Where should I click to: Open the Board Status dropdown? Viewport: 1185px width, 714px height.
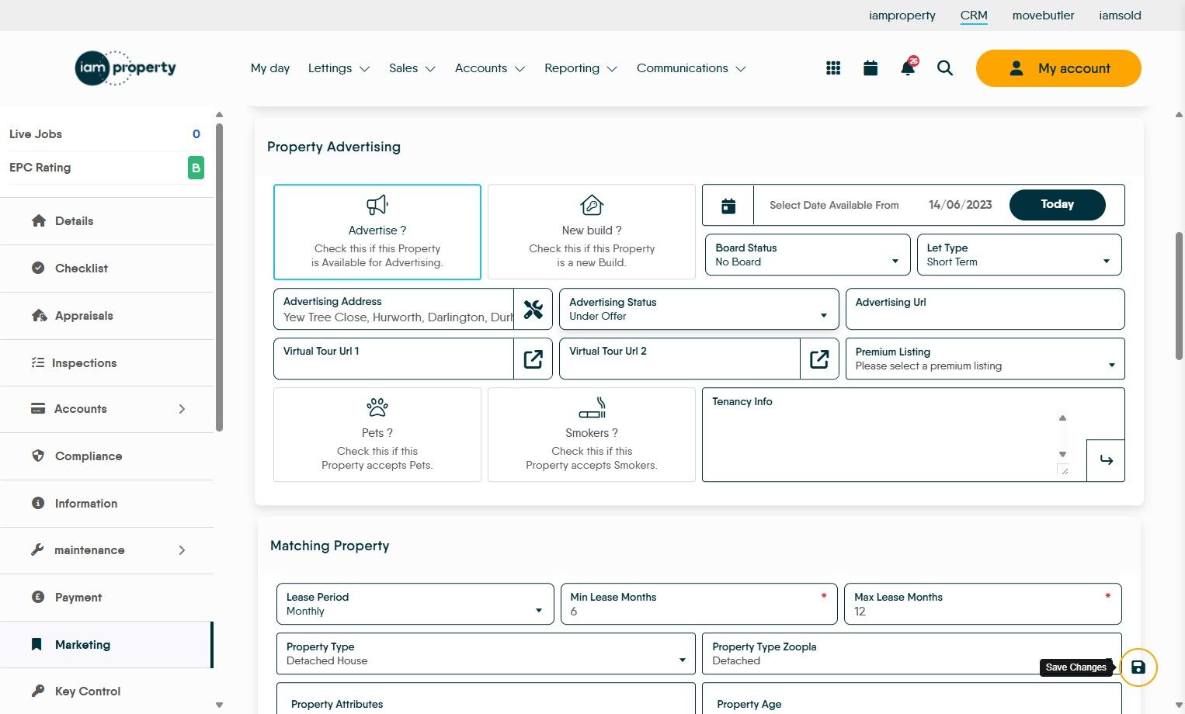[x=808, y=255]
